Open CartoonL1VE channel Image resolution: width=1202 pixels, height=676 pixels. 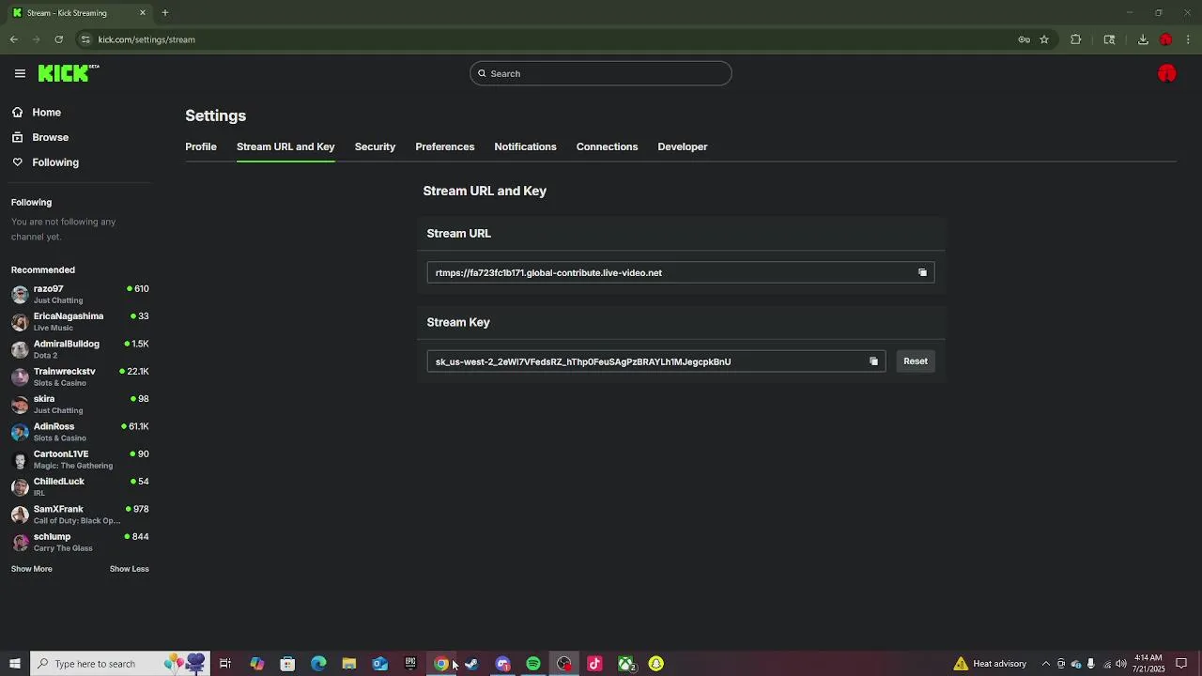point(80,459)
